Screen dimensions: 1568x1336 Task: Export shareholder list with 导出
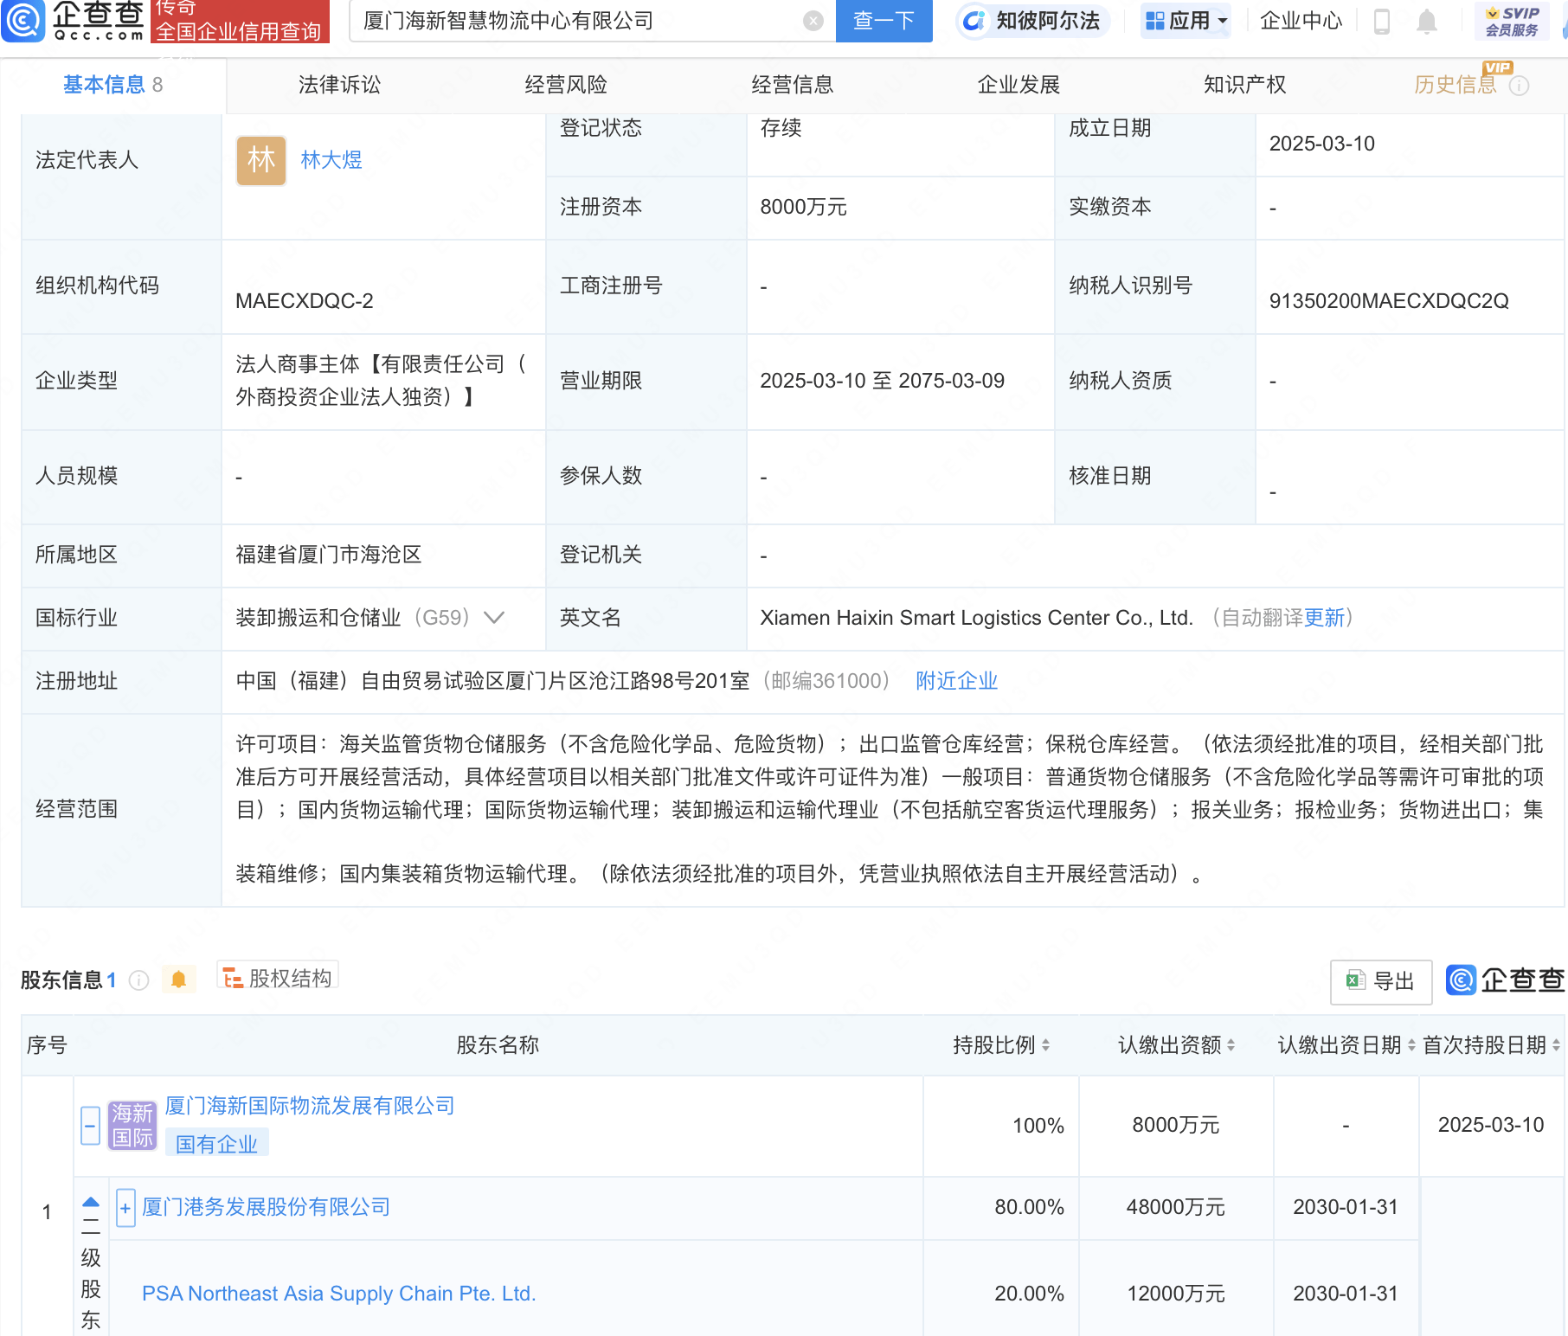click(1381, 981)
